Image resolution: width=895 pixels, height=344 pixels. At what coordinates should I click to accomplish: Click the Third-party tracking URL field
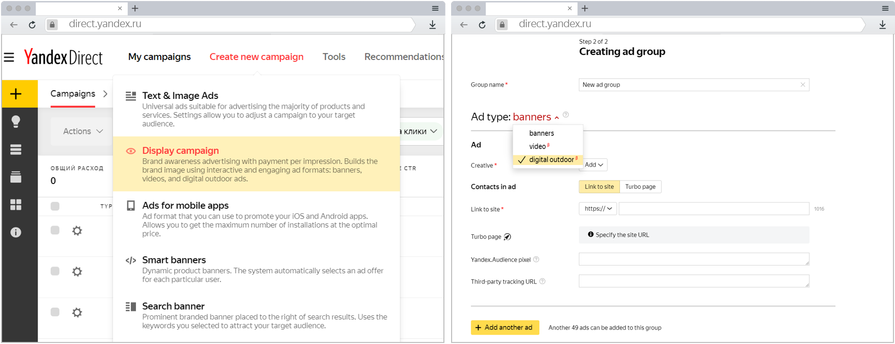[694, 281]
